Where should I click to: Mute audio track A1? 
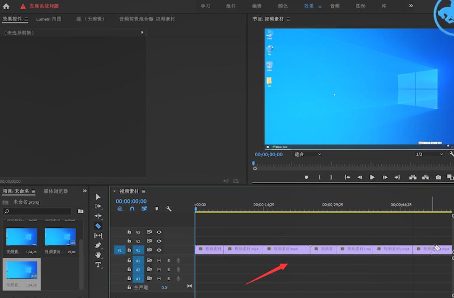(x=159, y=260)
